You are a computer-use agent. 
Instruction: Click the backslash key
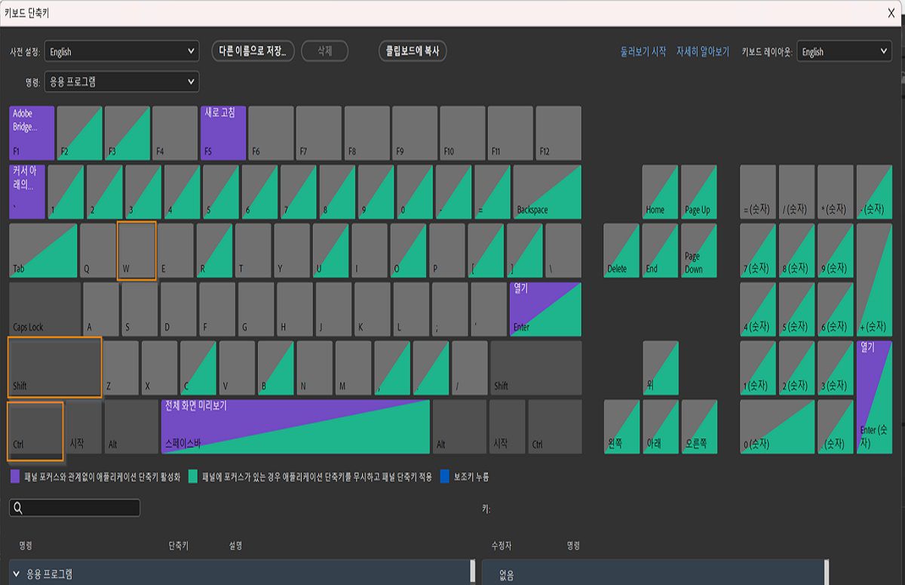coord(563,251)
